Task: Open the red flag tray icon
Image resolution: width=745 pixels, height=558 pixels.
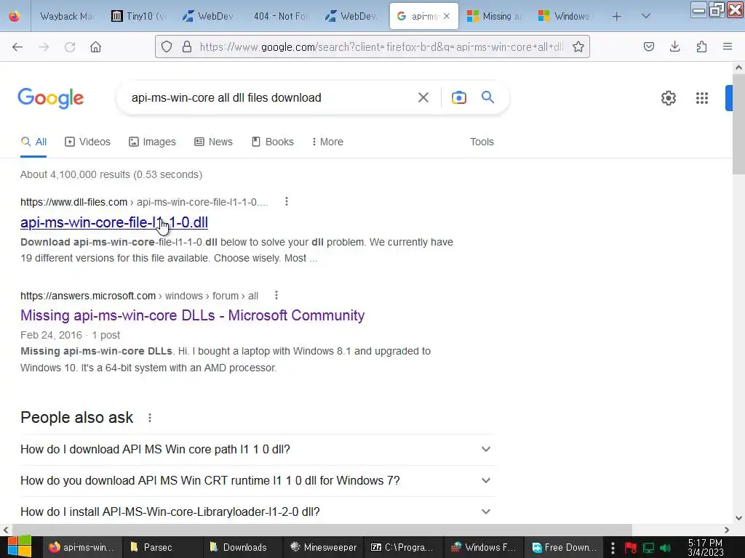Action: click(x=631, y=548)
